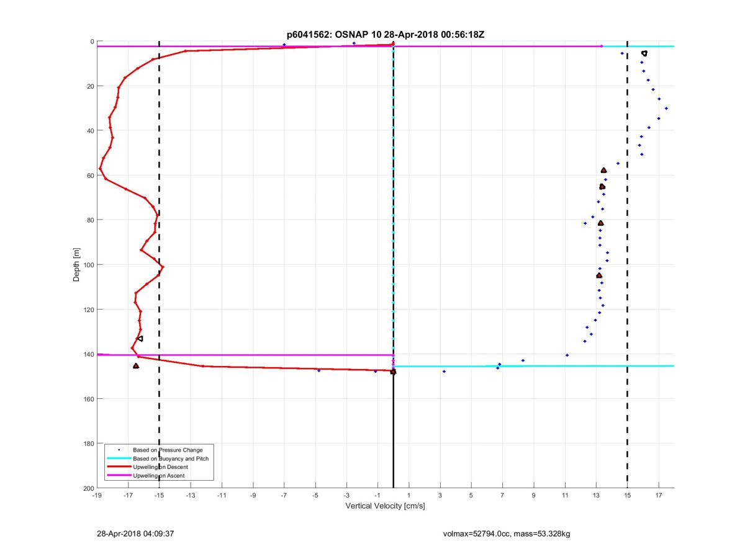Image resolution: width=745 pixels, height=549 pixels.
Task: Click depth axis tick label "60"
Action: 90,176
